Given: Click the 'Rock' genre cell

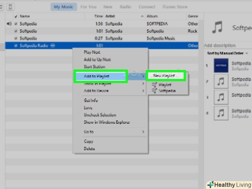Looking at the screenshot, I should 192,31.
